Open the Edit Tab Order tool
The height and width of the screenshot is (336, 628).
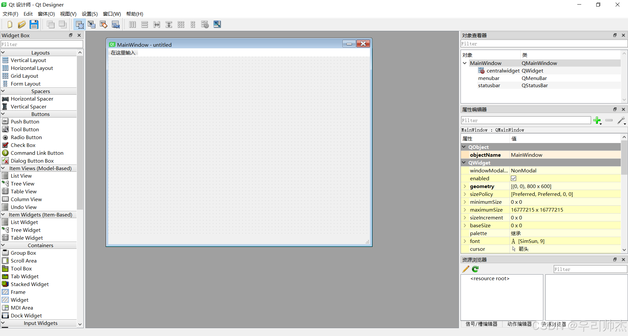115,24
